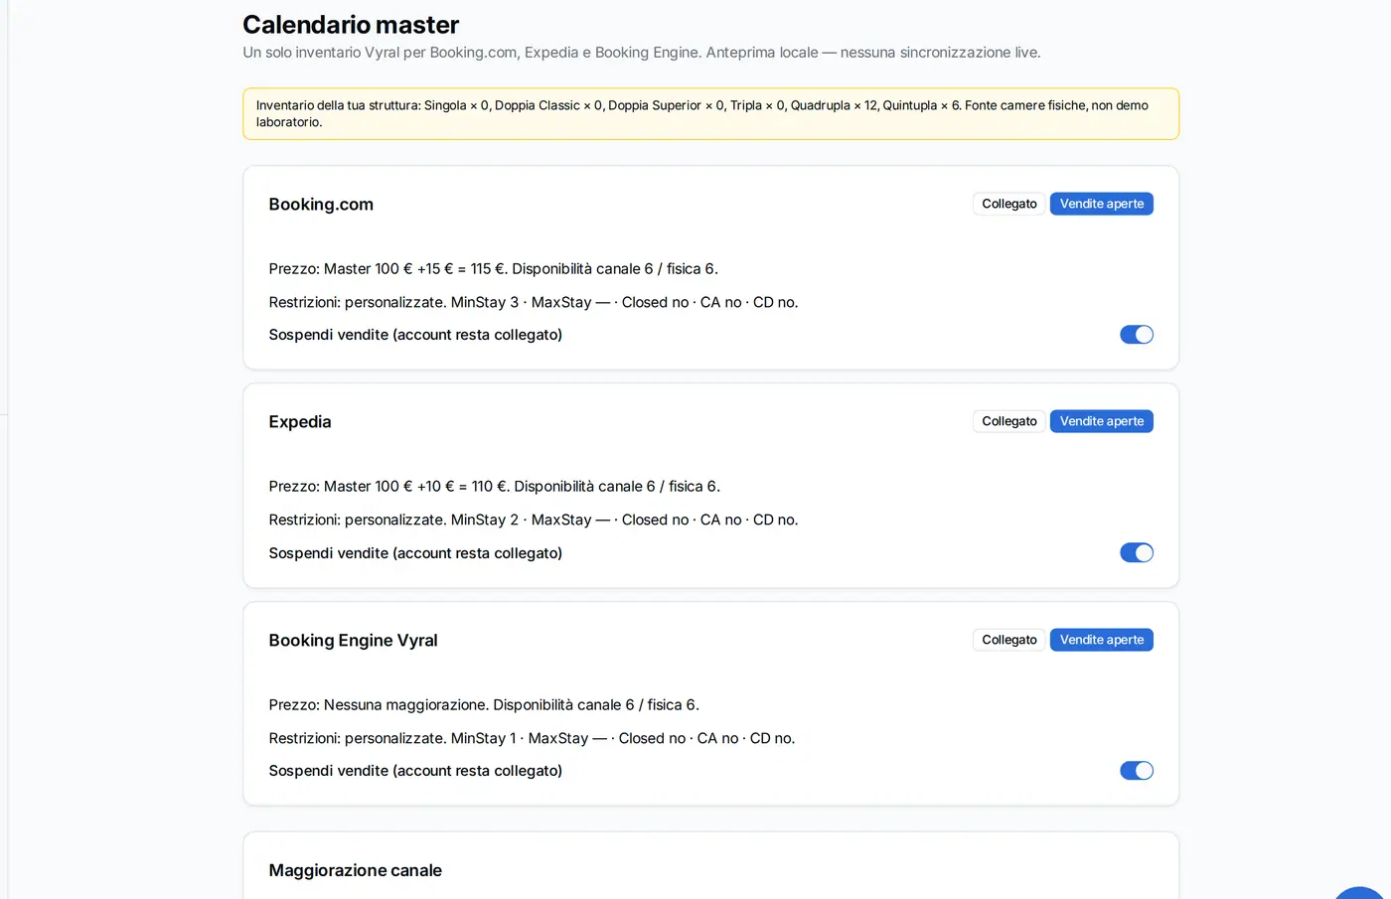1391x899 pixels.
Task: Click restrictions line with MinStay 1
Action: [532, 738]
